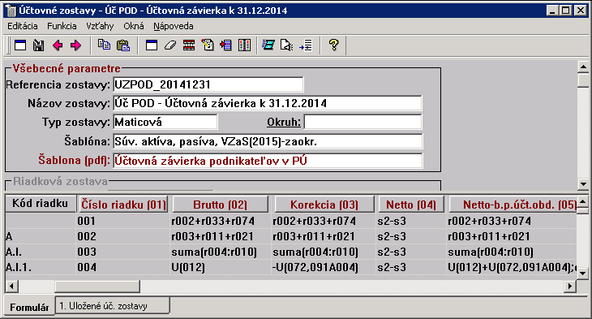Screen dimensions: 592x319
Task: Click the Netto (04) column header
Action: click(x=411, y=204)
